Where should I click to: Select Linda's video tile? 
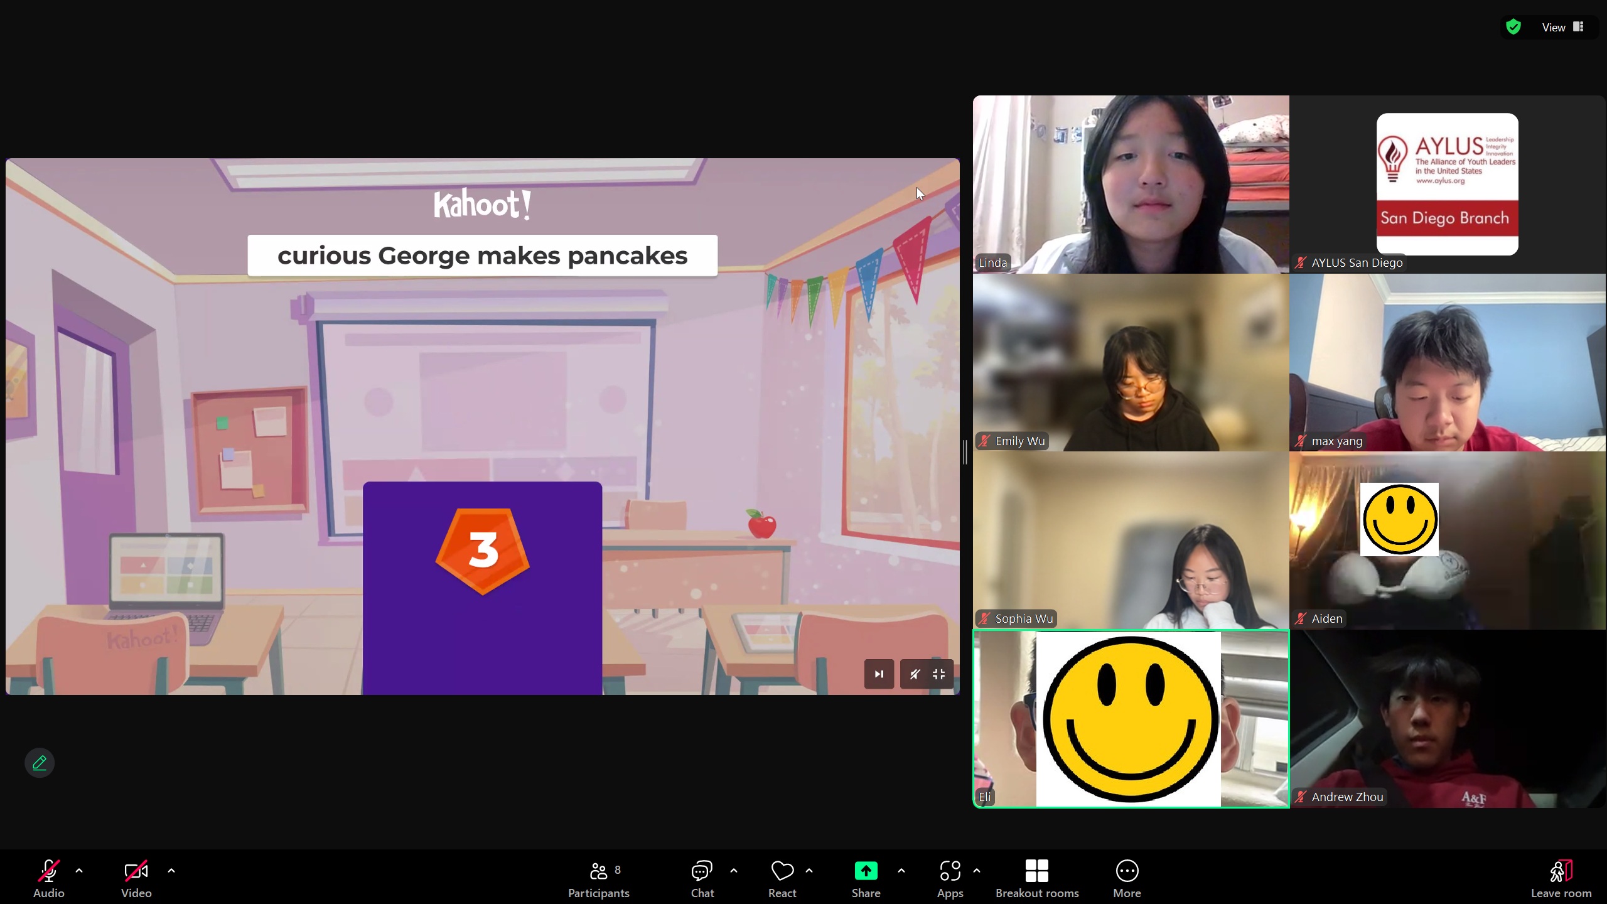[1131, 184]
